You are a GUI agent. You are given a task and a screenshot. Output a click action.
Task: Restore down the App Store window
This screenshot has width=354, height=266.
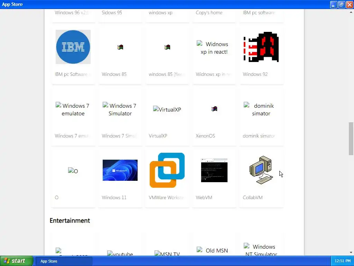[x=341, y=4]
